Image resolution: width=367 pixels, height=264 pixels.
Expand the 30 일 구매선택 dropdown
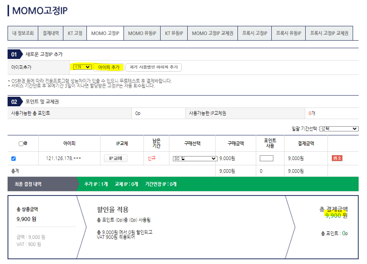[194, 158]
